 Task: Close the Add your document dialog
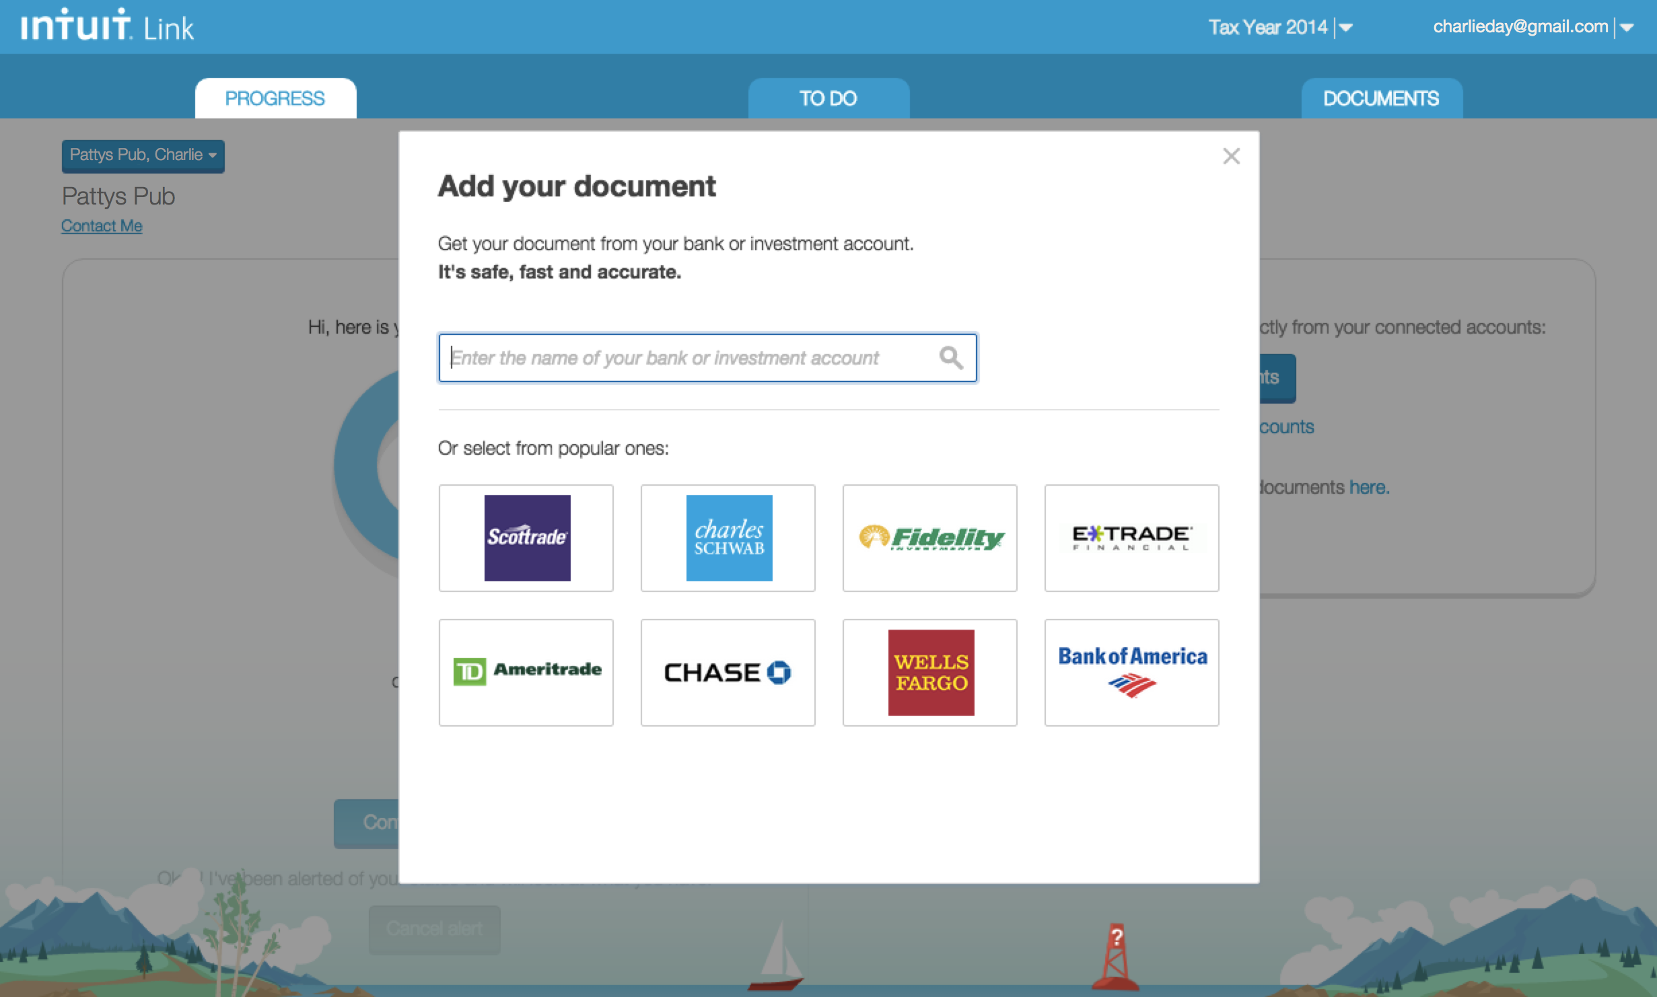tap(1231, 156)
